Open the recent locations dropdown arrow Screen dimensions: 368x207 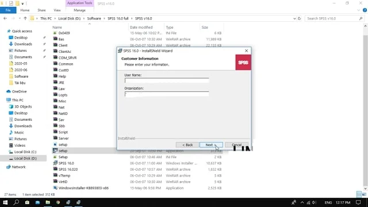coord(20,18)
